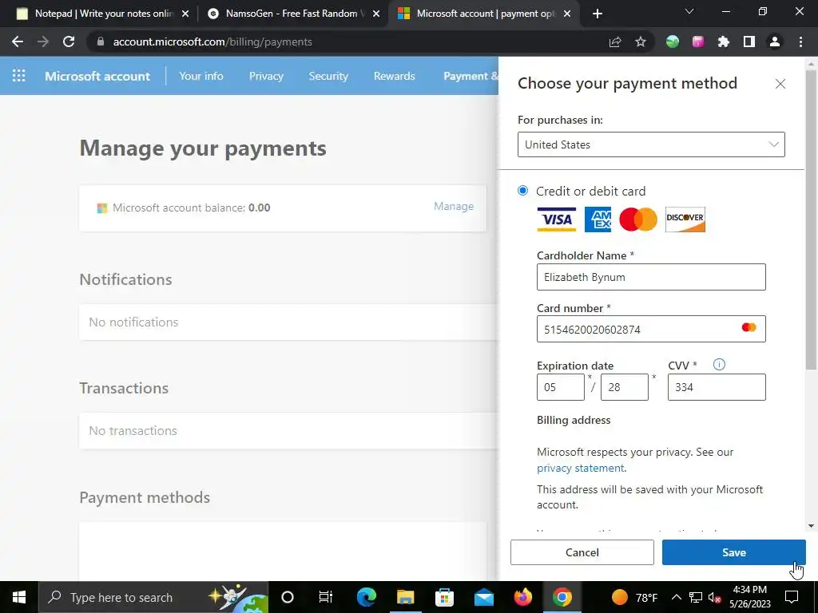The height and width of the screenshot is (613, 818).
Task: Click the share page icon in address bar
Action: coord(615,42)
